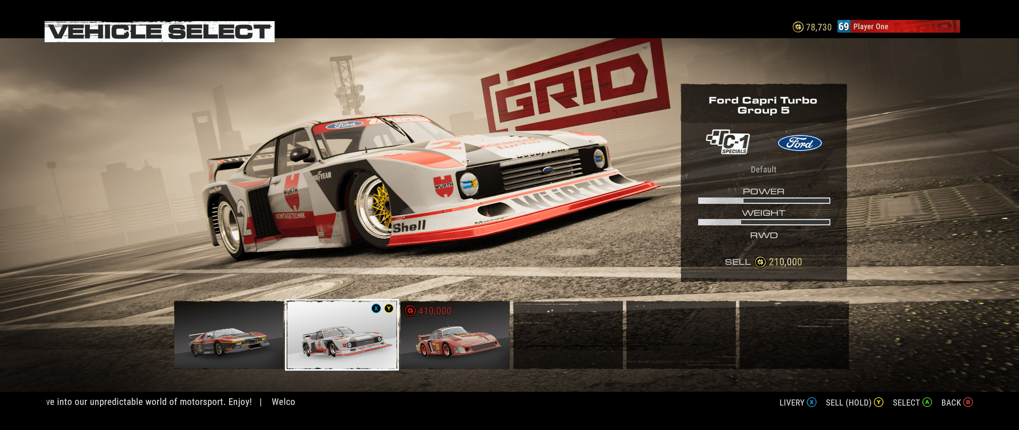Click the WEIGHT stat bar
This screenshot has height=430, width=1019.
[x=764, y=222]
